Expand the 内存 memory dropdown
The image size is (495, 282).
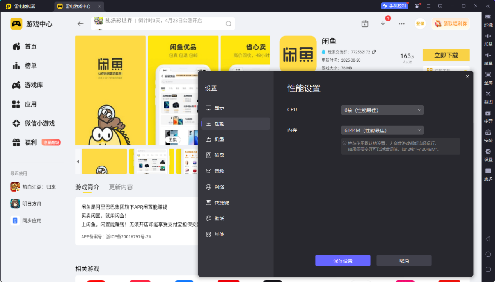pyautogui.click(x=382, y=130)
